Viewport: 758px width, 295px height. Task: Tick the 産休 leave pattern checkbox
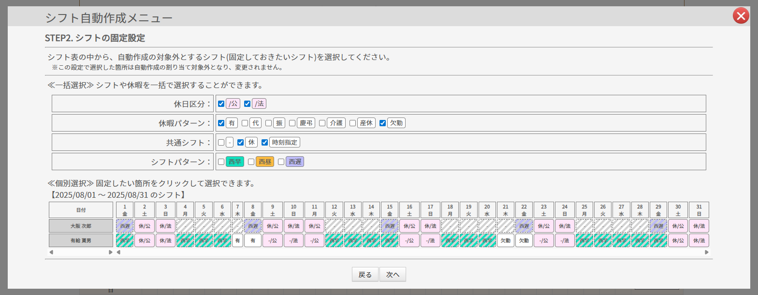352,123
